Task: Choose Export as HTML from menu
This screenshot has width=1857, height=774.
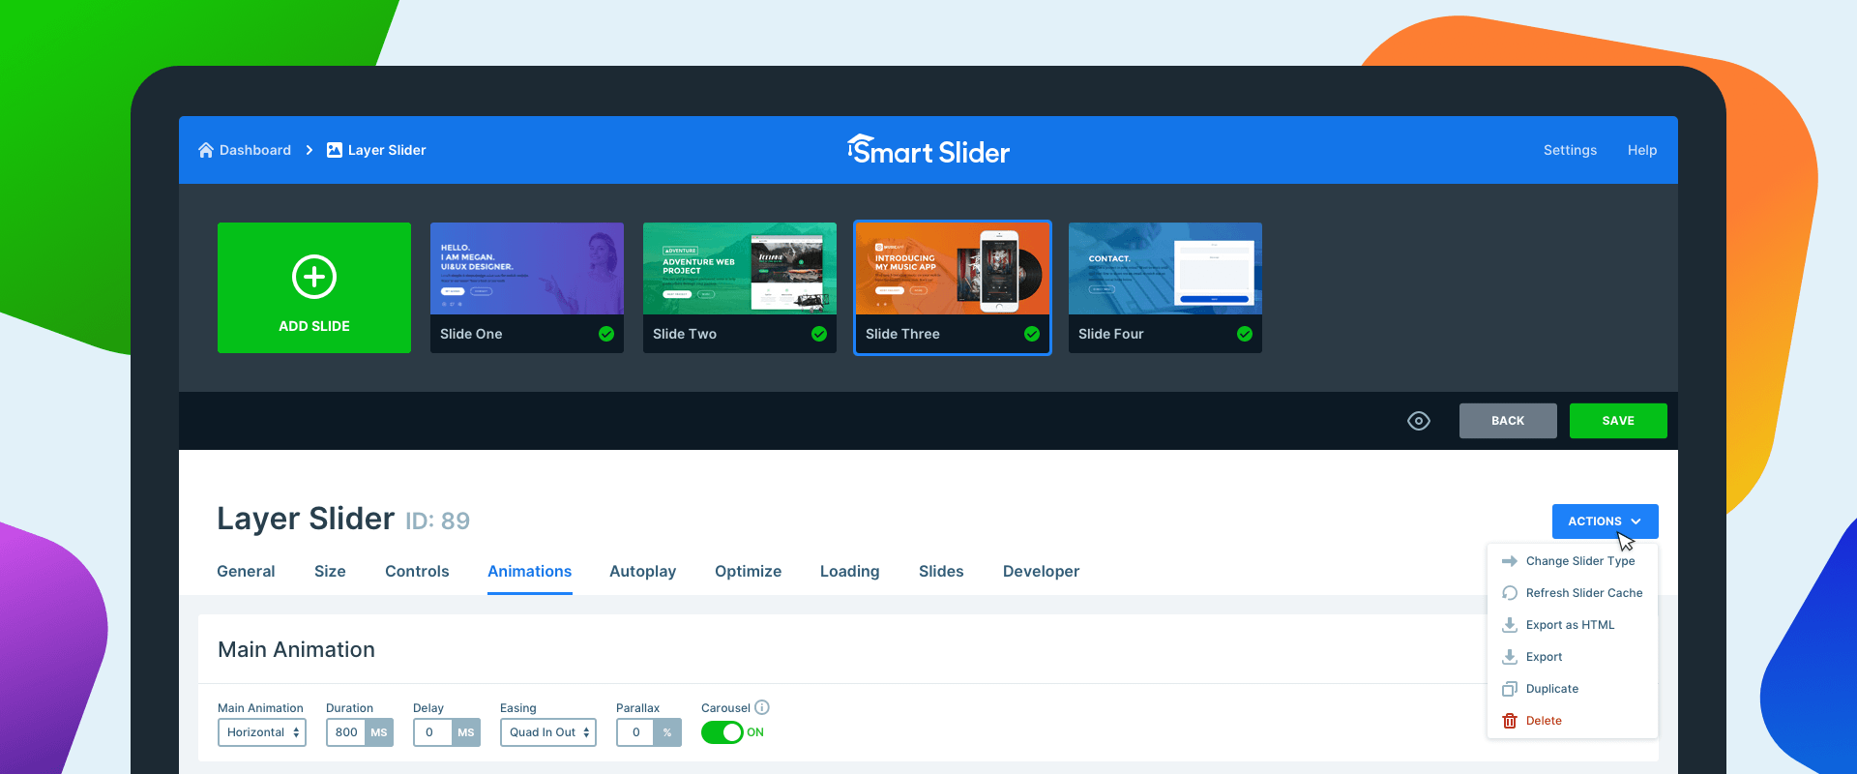Action: pos(1573,625)
